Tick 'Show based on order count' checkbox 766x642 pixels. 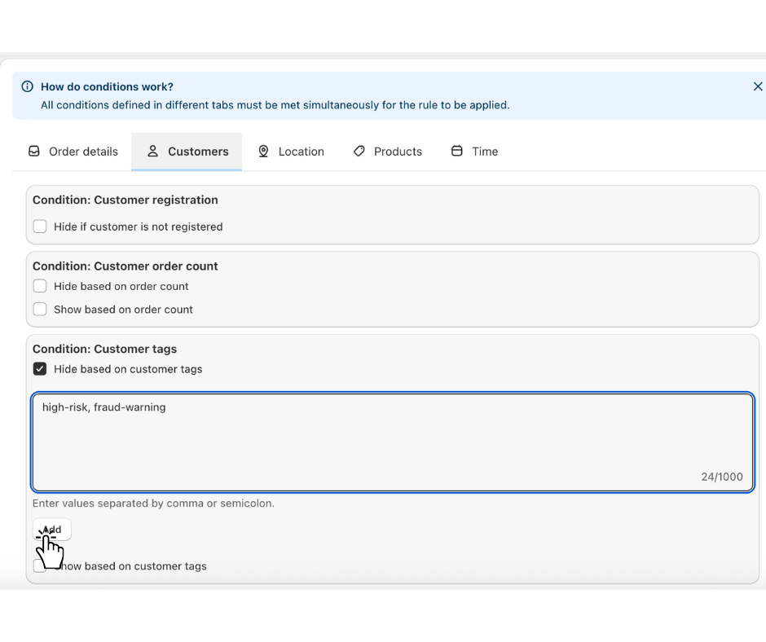[40, 310]
